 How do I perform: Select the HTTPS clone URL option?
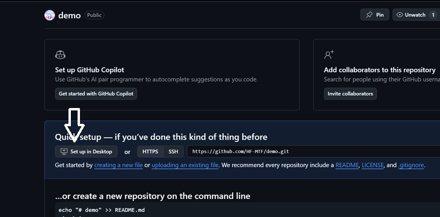point(150,152)
